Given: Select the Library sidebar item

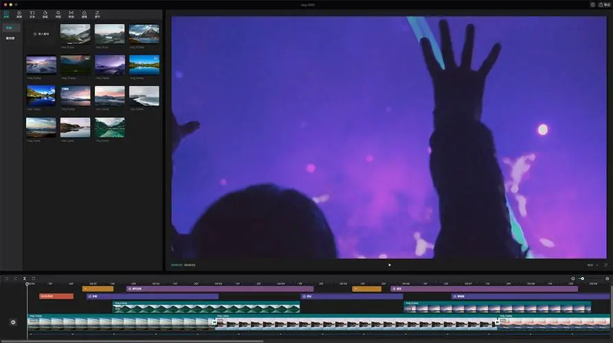Looking at the screenshot, I should tap(10, 38).
